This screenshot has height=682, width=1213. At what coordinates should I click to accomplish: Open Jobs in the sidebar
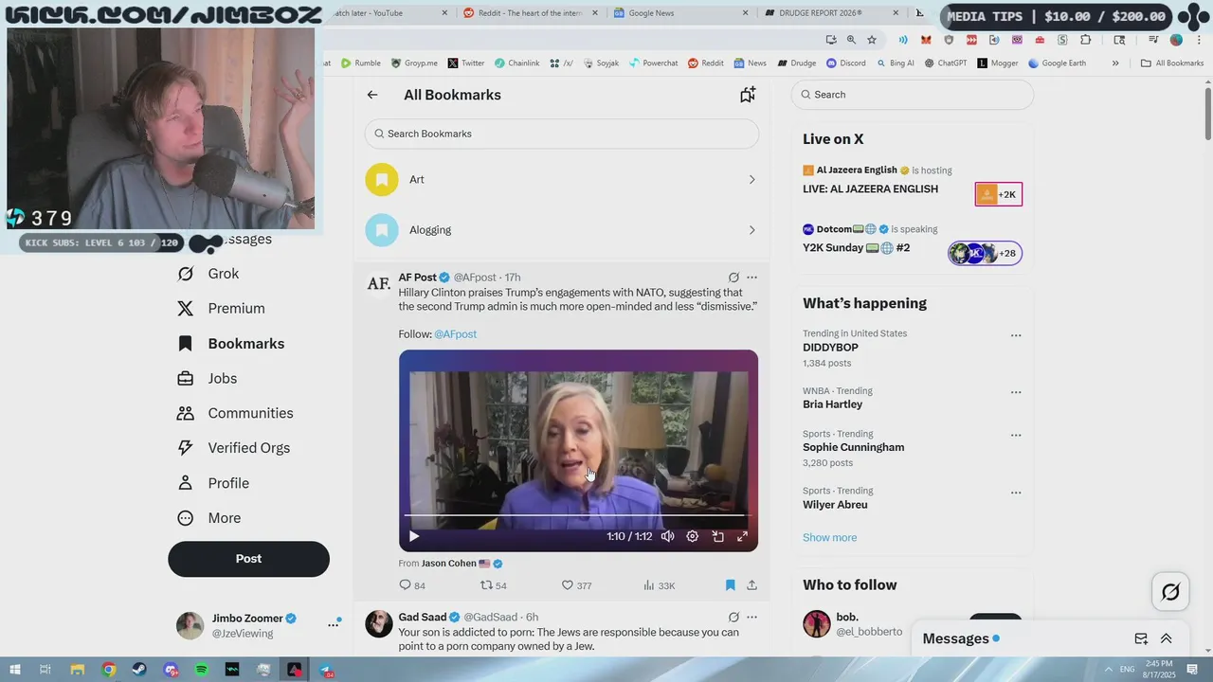point(207,379)
